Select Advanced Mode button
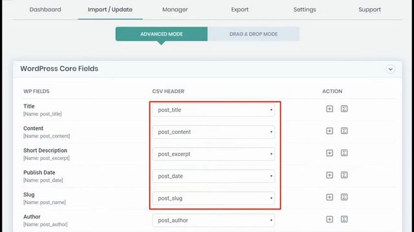 pos(162,34)
